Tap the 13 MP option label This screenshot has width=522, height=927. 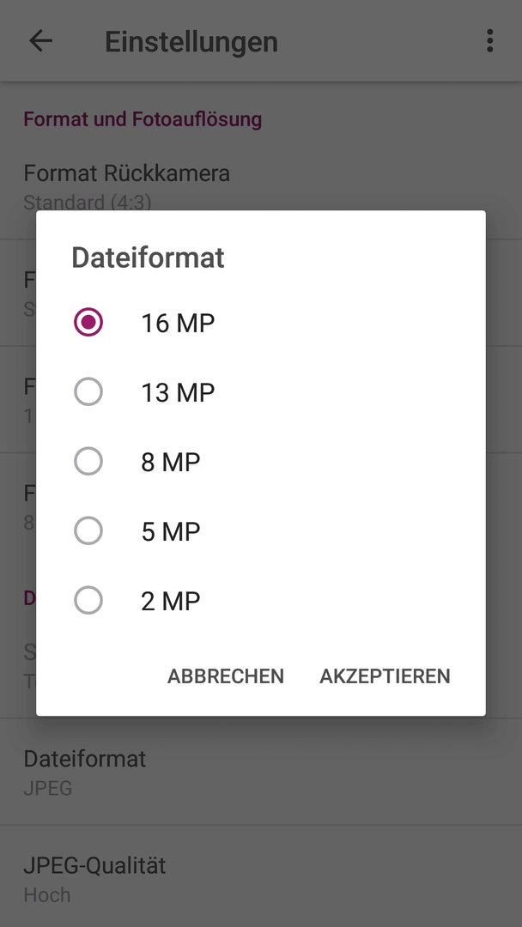(x=178, y=392)
